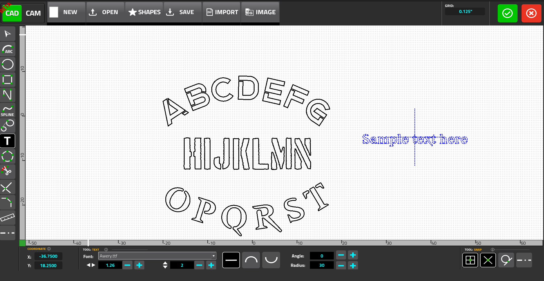544x281 pixels.
Task: Pick the selection arrow tool
Action: coord(8,33)
